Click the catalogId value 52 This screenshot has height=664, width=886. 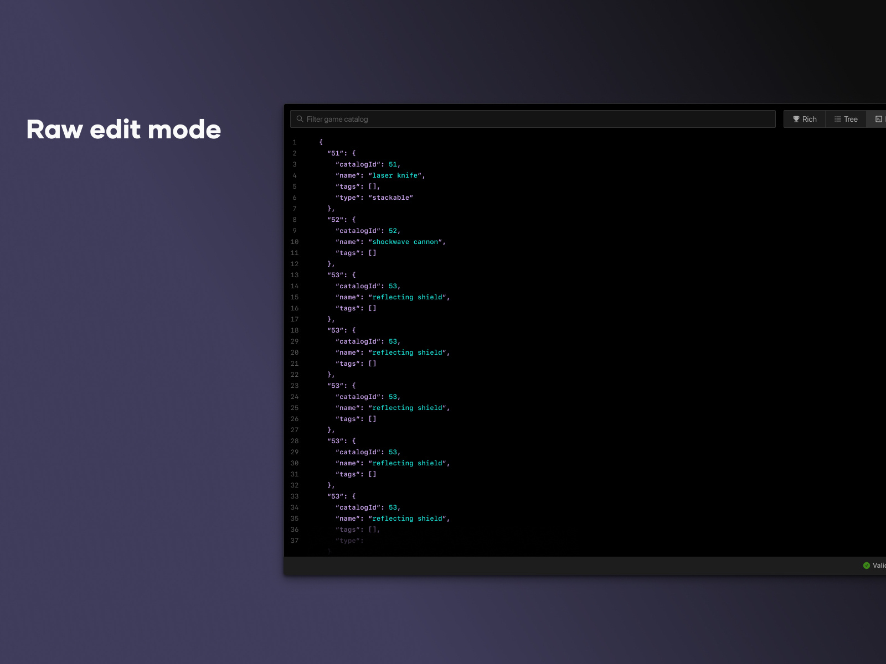(x=393, y=231)
